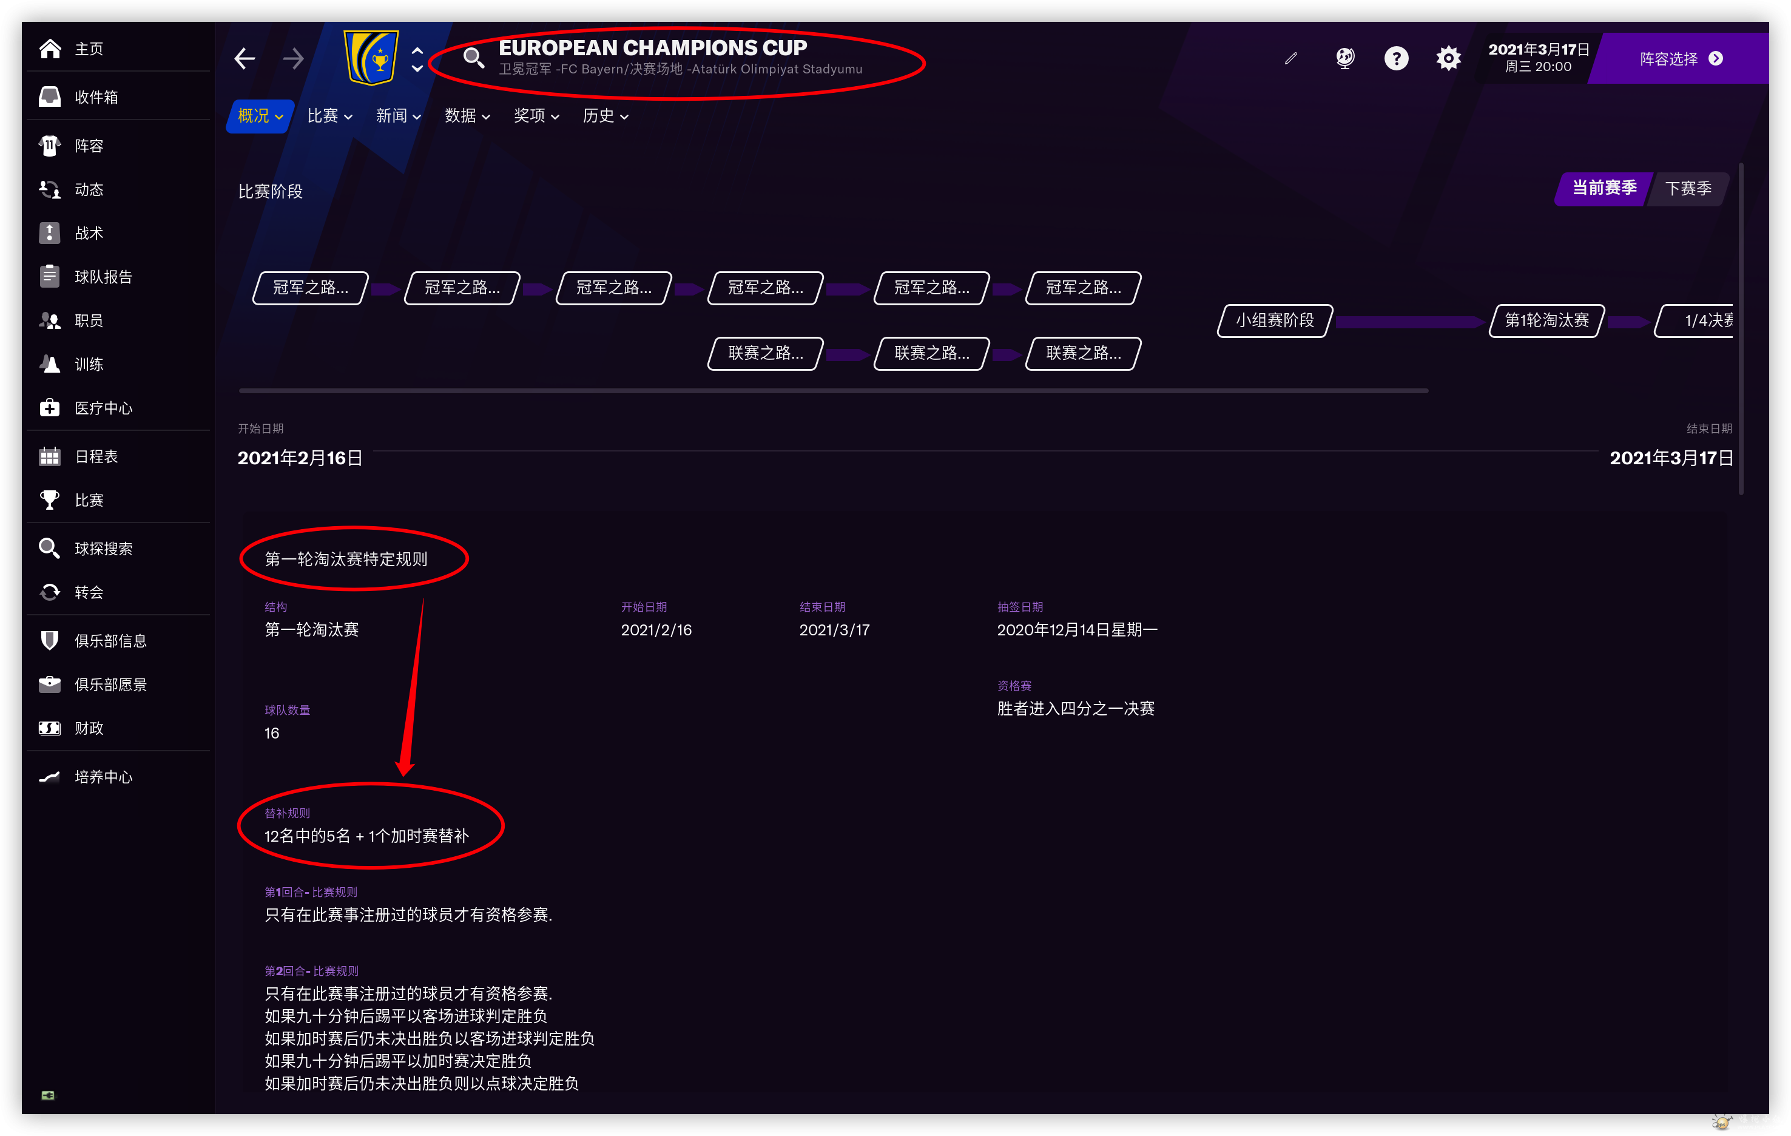Switch to 下赛季 next season toggle
The height and width of the screenshot is (1136, 1791).
pos(1688,189)
